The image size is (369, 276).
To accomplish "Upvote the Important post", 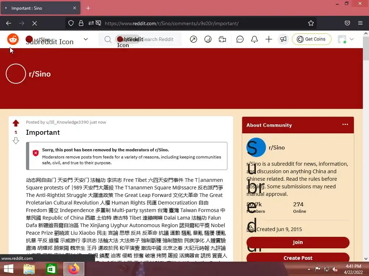I will [16, 123].
